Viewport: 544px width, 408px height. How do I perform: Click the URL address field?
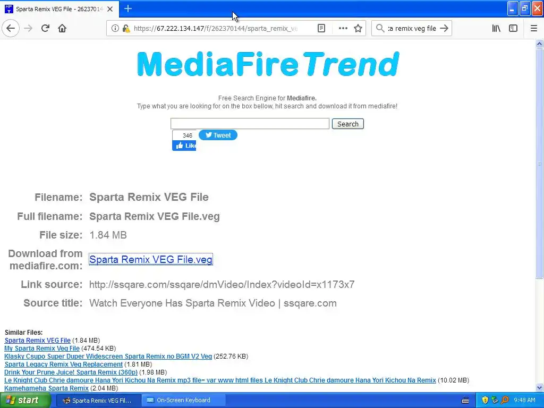215,29
